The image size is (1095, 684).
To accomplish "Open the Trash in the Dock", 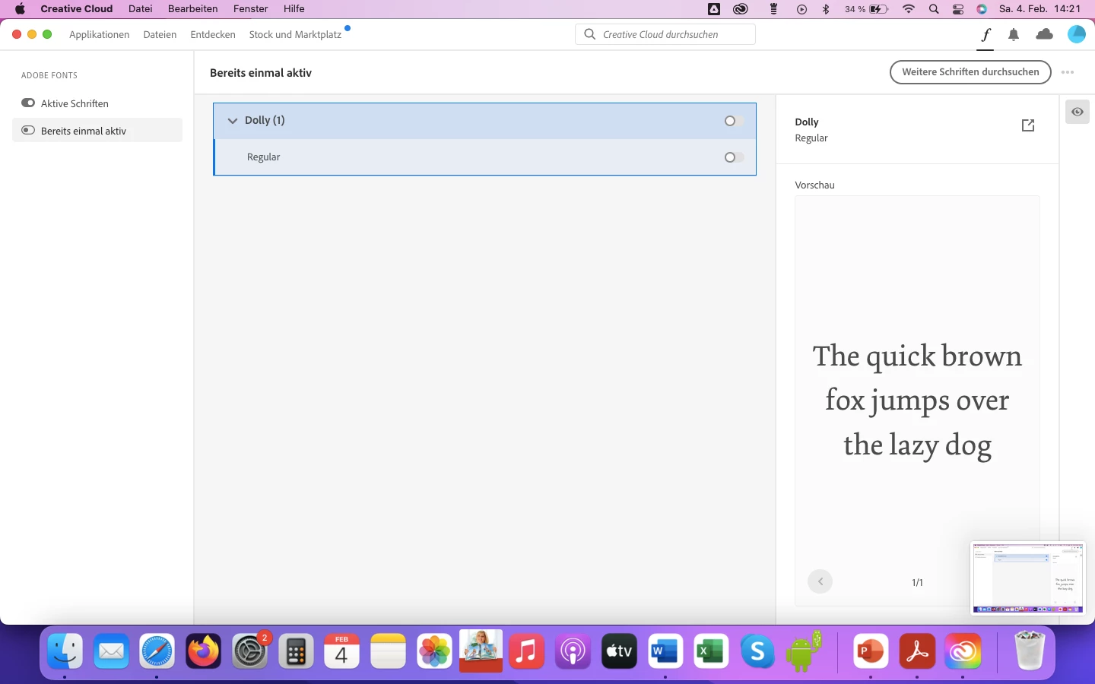I will pyautogui.click(x=1030, y=651).
